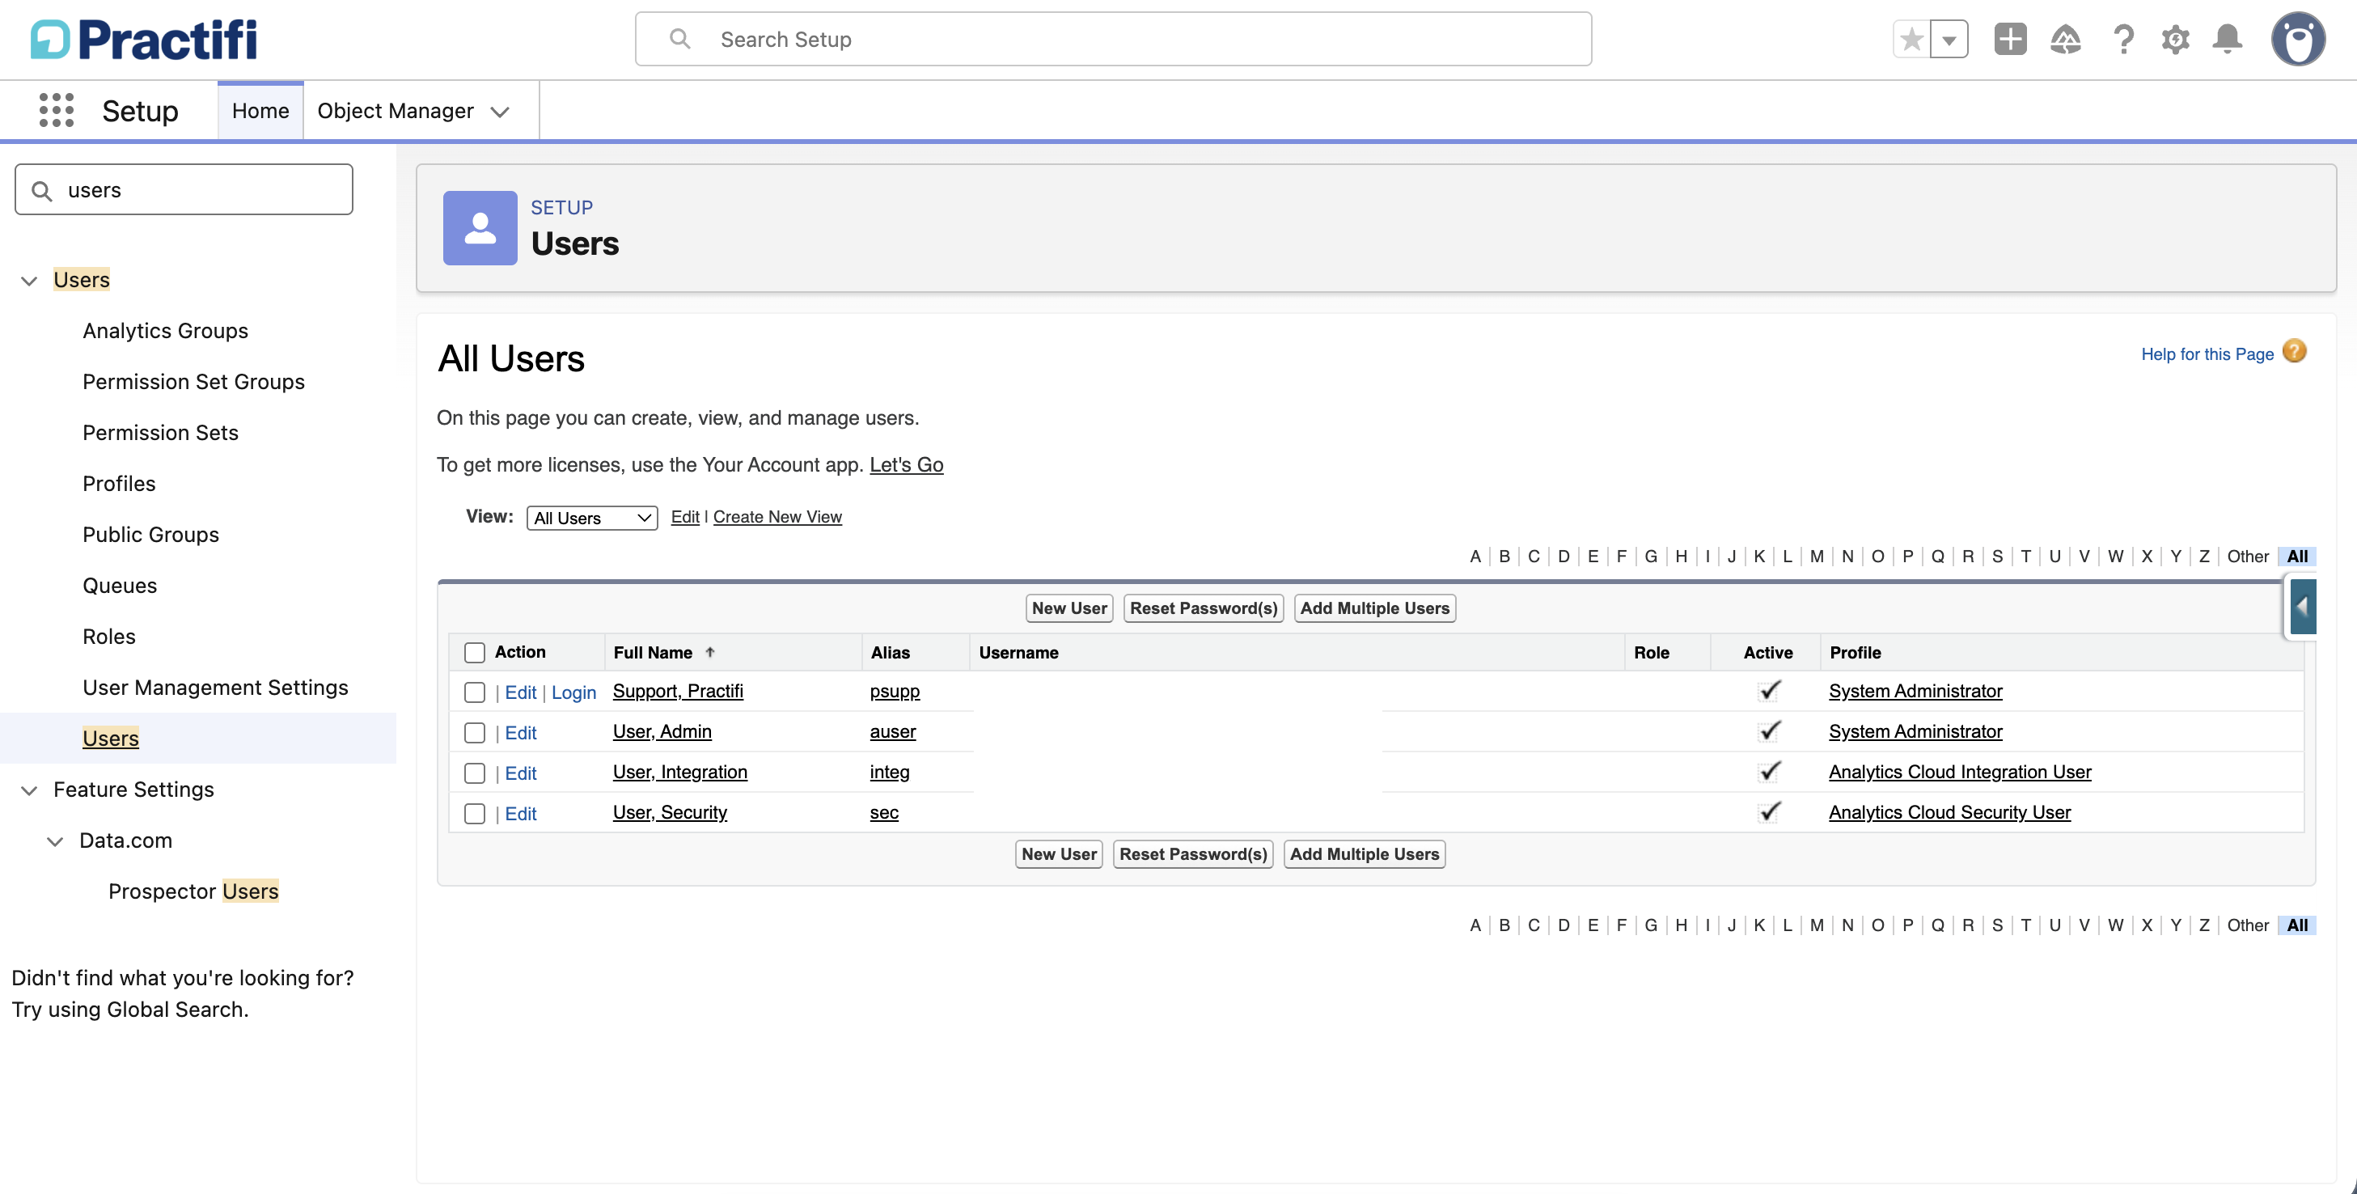Sort by the Username column header
Viewport: 2357px width, 1194px height.
[1018, 652]
